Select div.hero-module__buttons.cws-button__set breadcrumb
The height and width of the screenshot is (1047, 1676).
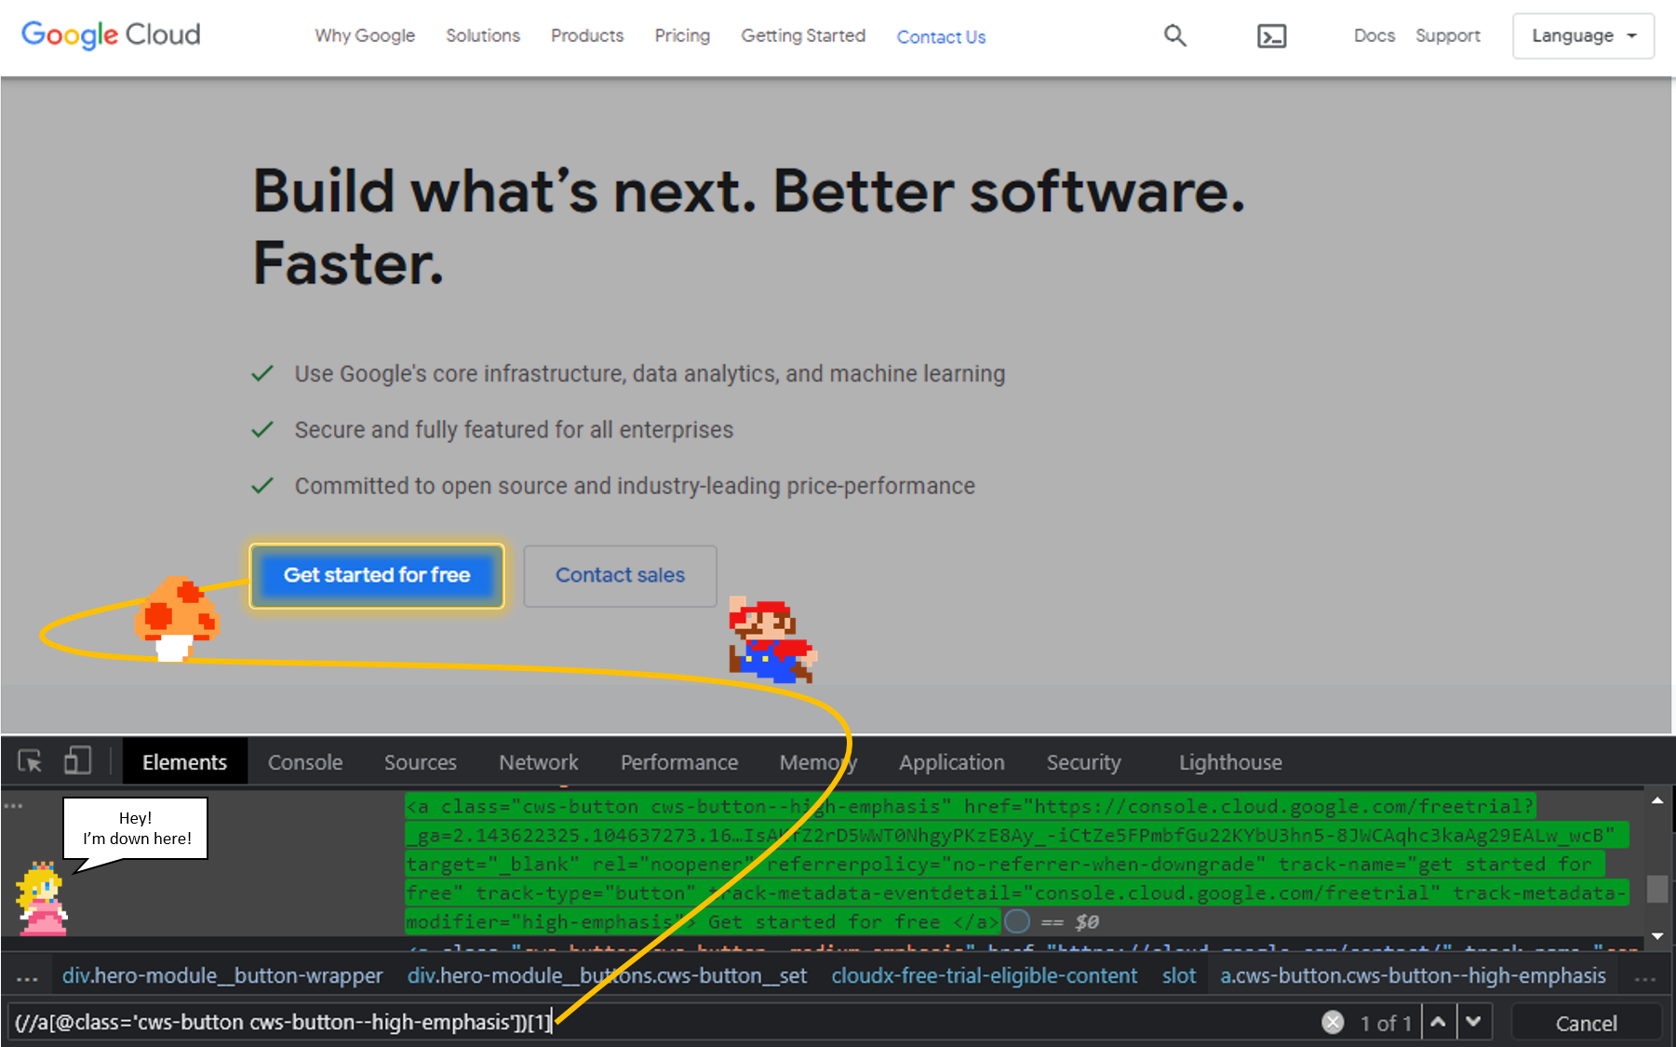tap(607, 975)
